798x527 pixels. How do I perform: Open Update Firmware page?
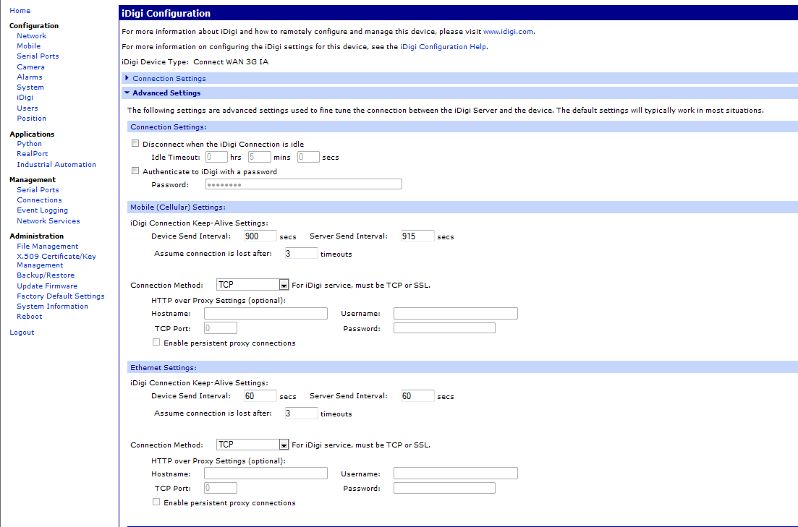pyautogui.click(x=47, y=286)
